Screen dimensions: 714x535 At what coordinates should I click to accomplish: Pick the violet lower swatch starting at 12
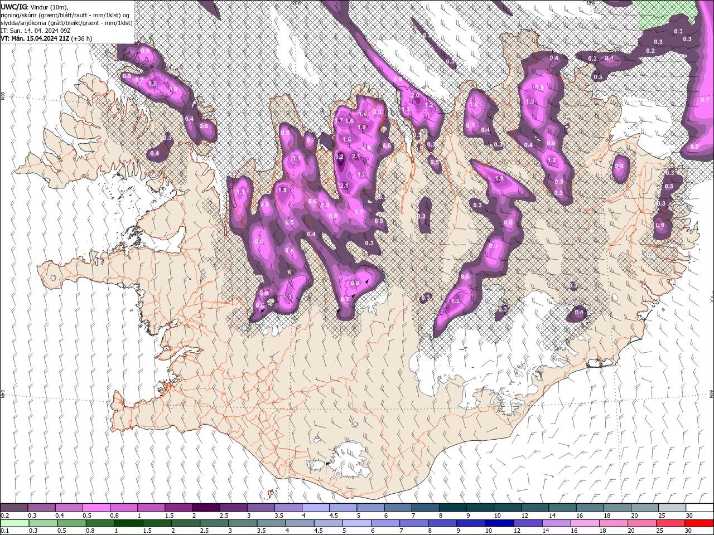point(528,523)
